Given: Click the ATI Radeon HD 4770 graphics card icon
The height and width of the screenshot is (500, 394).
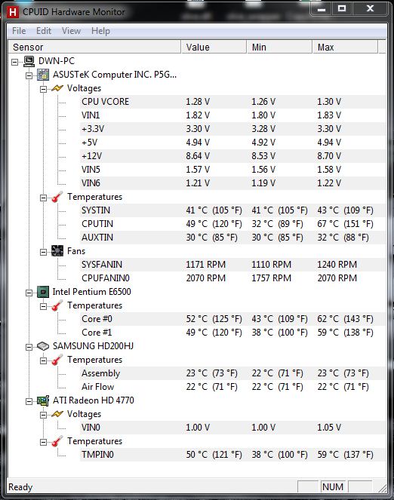Looking at the screenshot, I should pos(43,400).
